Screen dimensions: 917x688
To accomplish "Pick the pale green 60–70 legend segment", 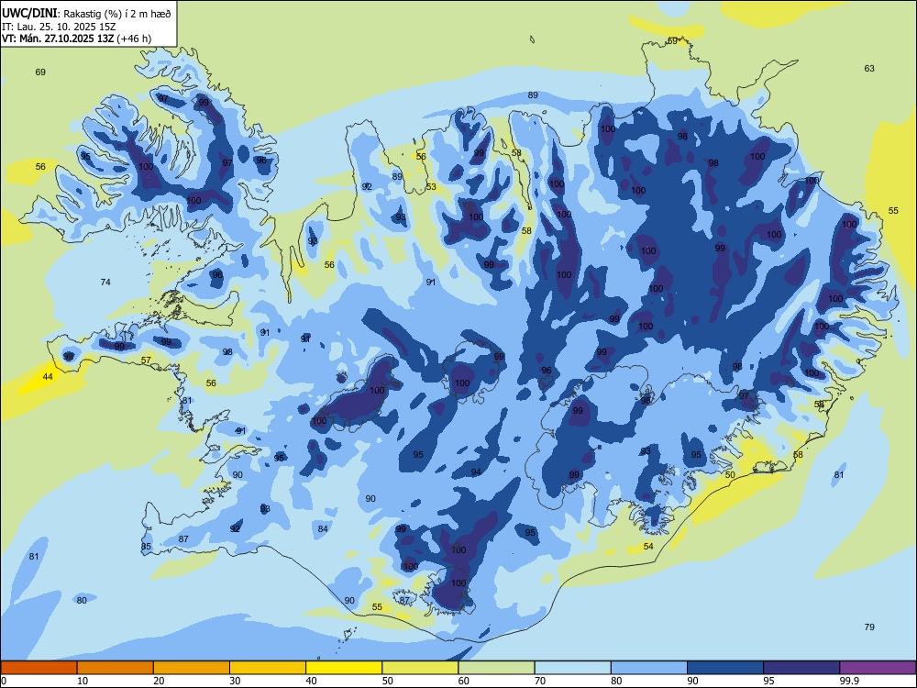I will pyautogui.click(x=496, y=668).
